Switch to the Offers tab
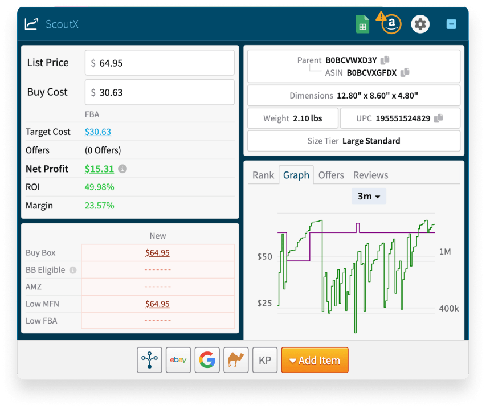Screen dimensions: 486x409 coord(330,175)
